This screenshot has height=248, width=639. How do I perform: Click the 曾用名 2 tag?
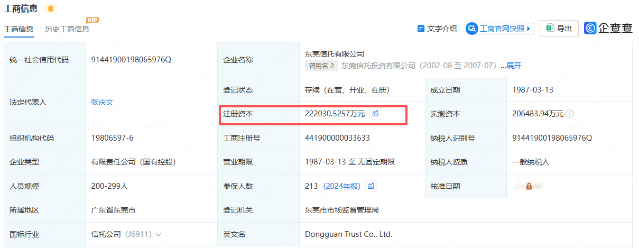click(321, 66)
